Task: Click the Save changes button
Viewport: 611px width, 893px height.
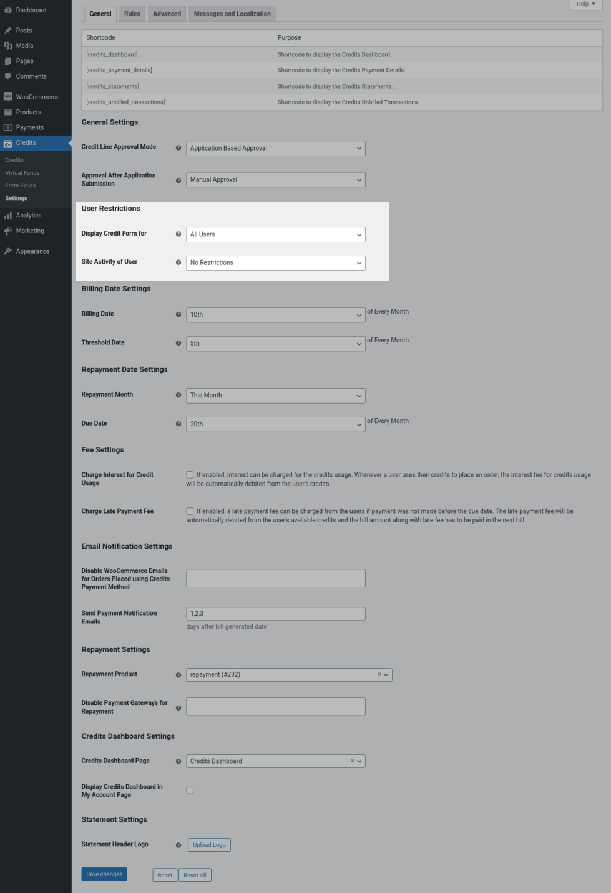Action: [x=104, y=874]
